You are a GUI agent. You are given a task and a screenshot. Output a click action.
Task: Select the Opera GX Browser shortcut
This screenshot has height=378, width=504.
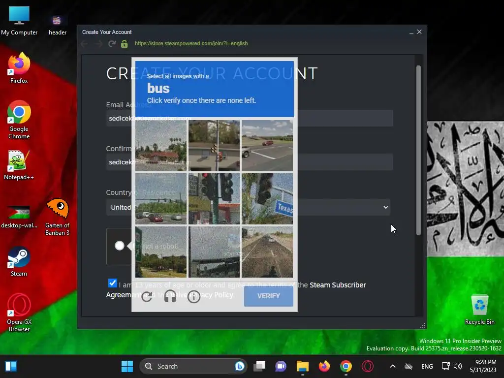coord(19,313)
